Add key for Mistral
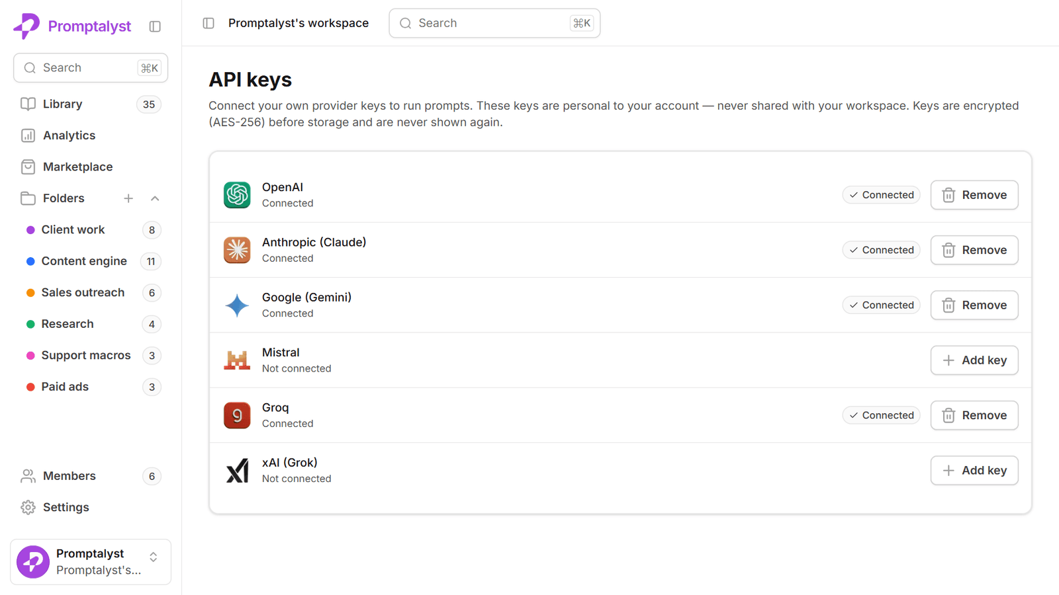The width and height of the screenshot is (1059, 595). [974, 360]
